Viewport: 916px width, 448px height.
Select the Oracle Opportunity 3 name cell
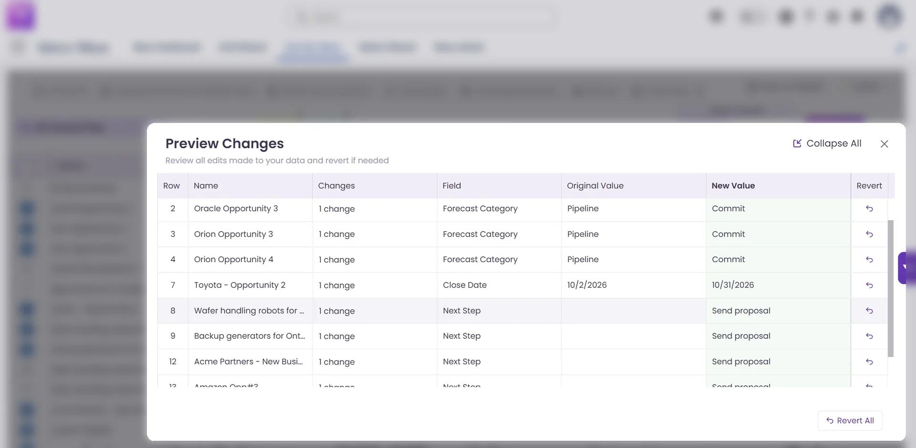(x=250, y=209)
